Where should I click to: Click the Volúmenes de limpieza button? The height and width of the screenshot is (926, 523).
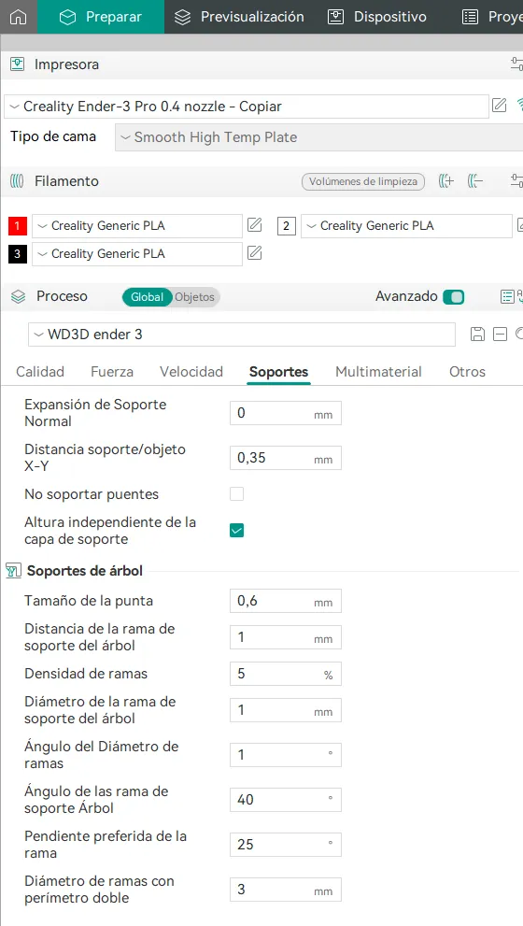click(x=363, y=181)
